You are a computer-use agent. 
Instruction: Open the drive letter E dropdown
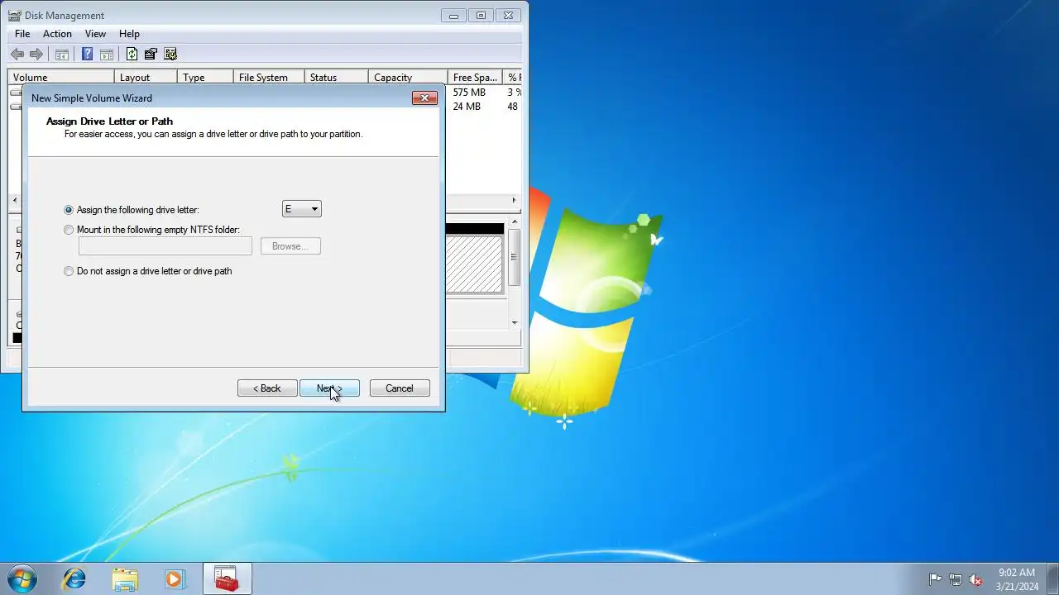pyautogui.click(x=302, y=209)
